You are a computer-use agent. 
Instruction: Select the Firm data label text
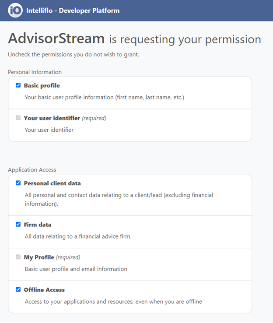click(x=38, y=225)
